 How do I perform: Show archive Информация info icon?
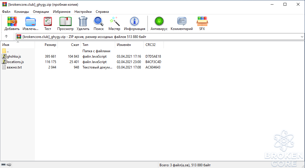[x=134, y=21]
